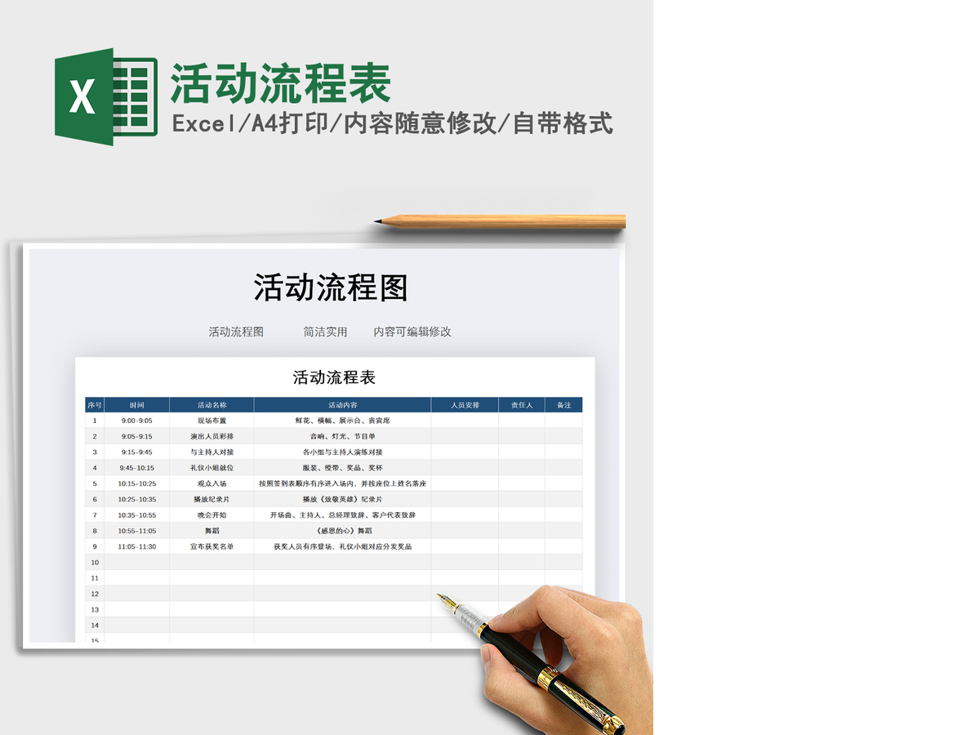Select the 活动内容 column header
Viewport: 980px width, 735px height.
pyautogui.click(x=342, y=405)
